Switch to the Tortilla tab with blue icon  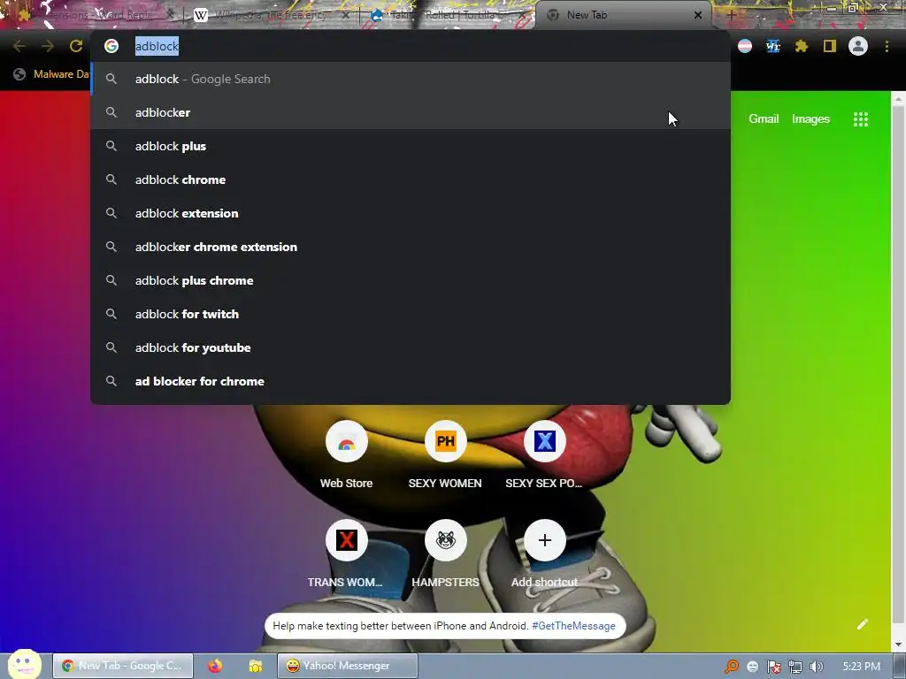445,16
